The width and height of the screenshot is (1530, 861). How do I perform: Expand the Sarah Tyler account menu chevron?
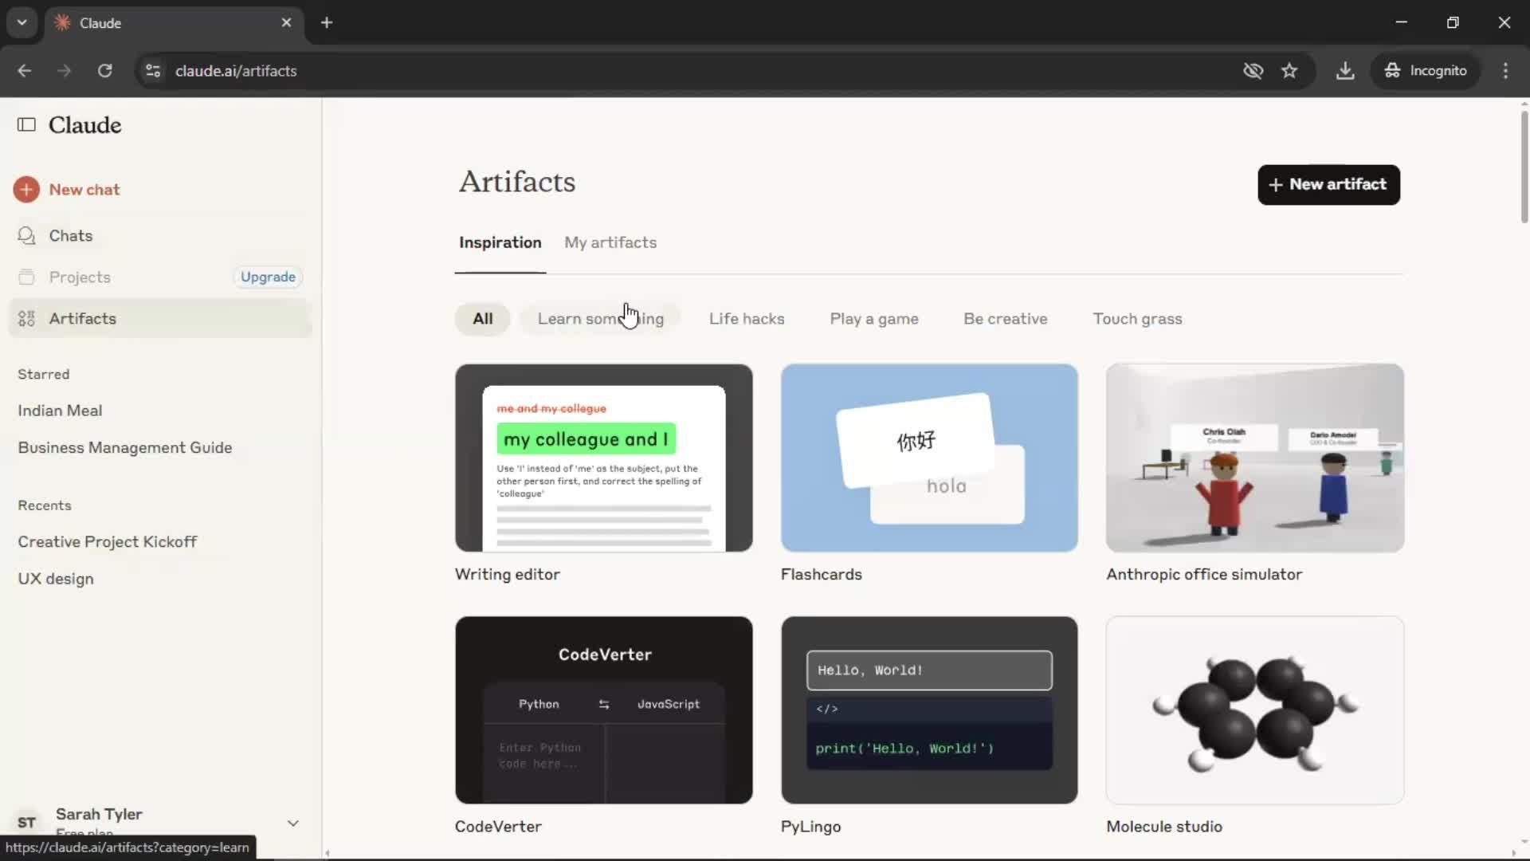pos(293,824)
